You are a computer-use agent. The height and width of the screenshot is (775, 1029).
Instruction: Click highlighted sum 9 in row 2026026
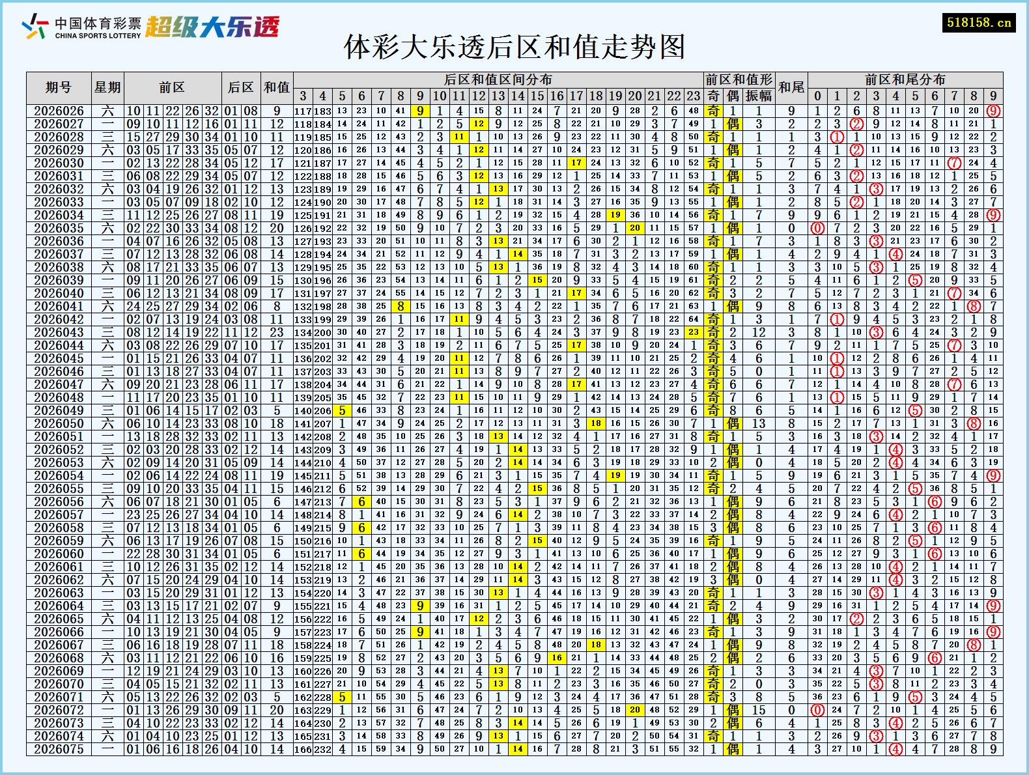(420, 111)
